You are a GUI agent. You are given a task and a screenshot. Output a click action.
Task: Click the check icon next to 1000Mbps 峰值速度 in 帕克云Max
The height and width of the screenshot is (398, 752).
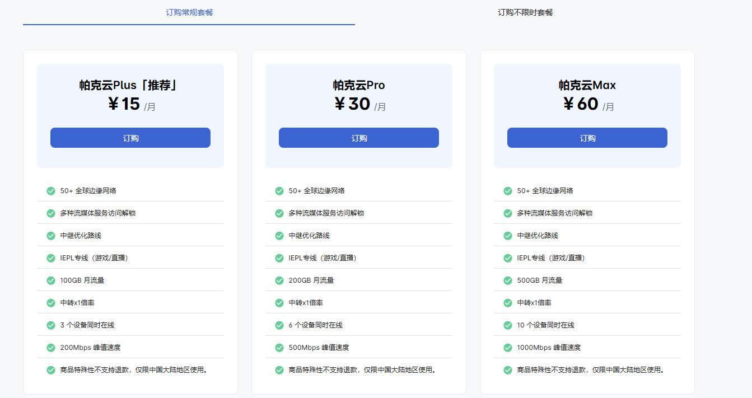pos(507,347)
